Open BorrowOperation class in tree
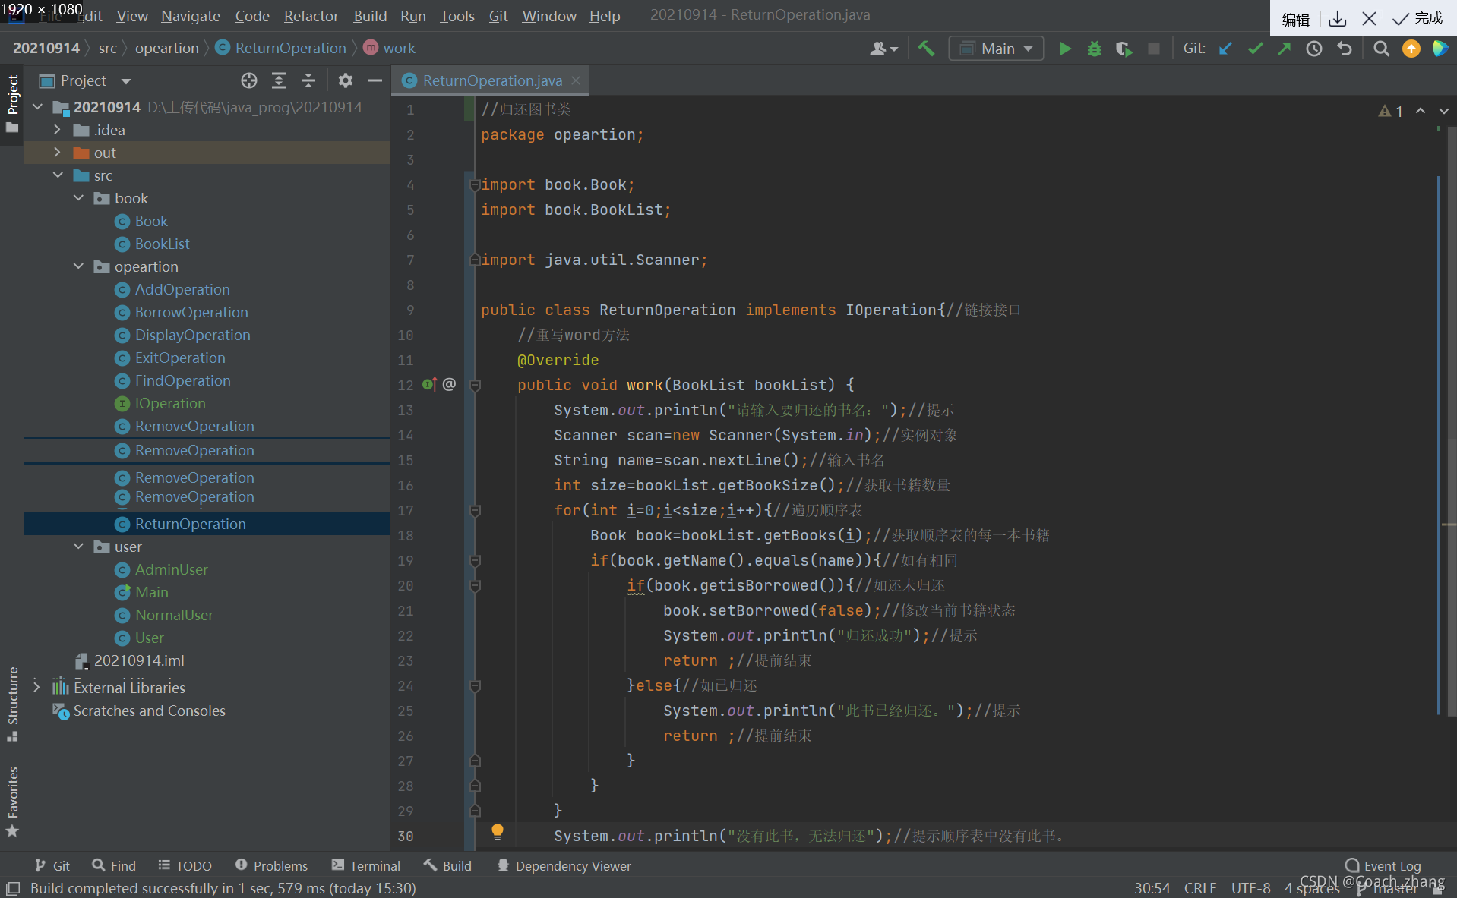 [x=191, y=312]
